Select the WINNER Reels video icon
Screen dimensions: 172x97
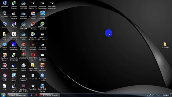coord(33,46)
